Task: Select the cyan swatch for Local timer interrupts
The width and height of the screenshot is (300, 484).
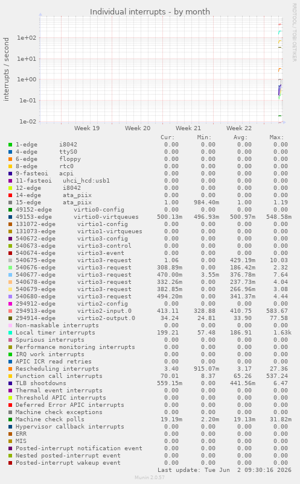Action: 10,333
